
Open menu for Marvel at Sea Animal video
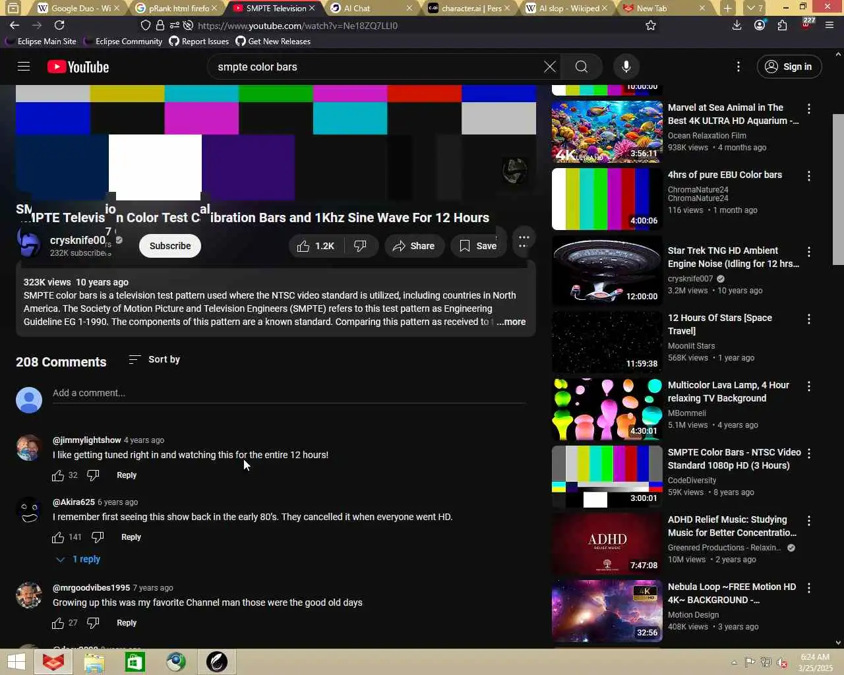pyautogui.click(x=809, y=109)
